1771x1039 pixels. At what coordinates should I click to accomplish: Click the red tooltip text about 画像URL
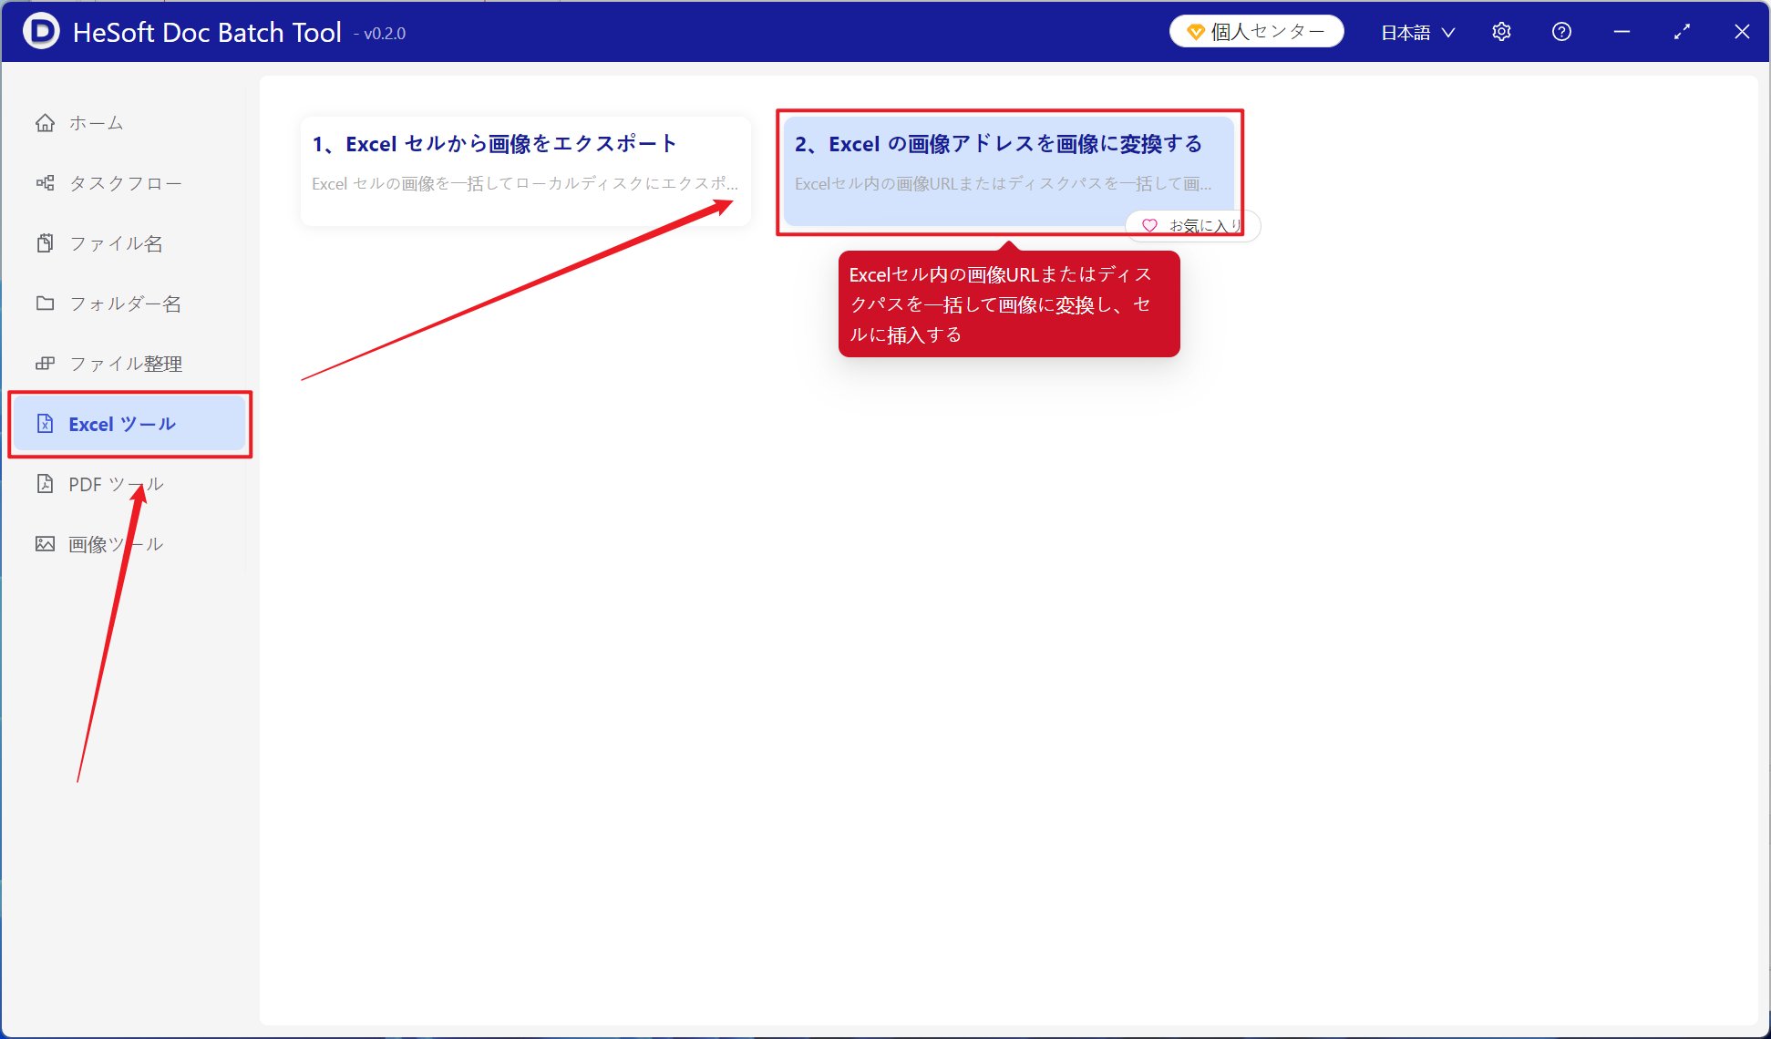point(1001,304)
